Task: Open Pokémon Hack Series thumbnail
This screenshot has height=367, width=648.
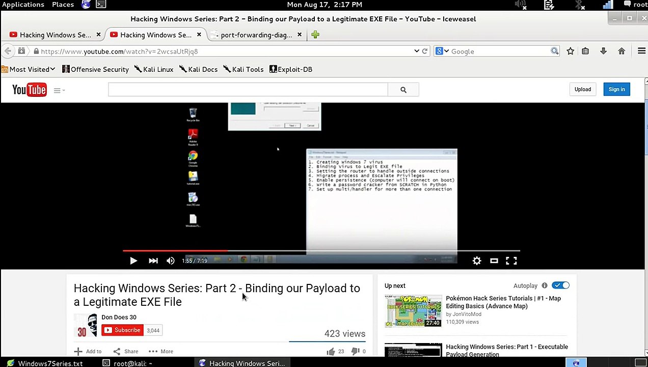Action: tap(413, 310)
